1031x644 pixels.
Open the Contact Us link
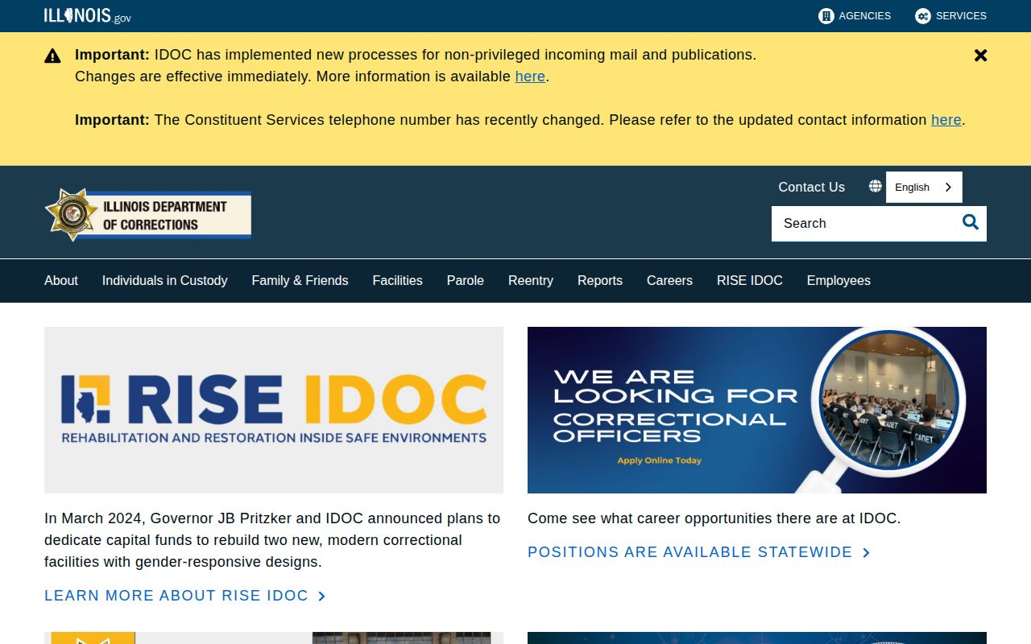click(811, 187)
